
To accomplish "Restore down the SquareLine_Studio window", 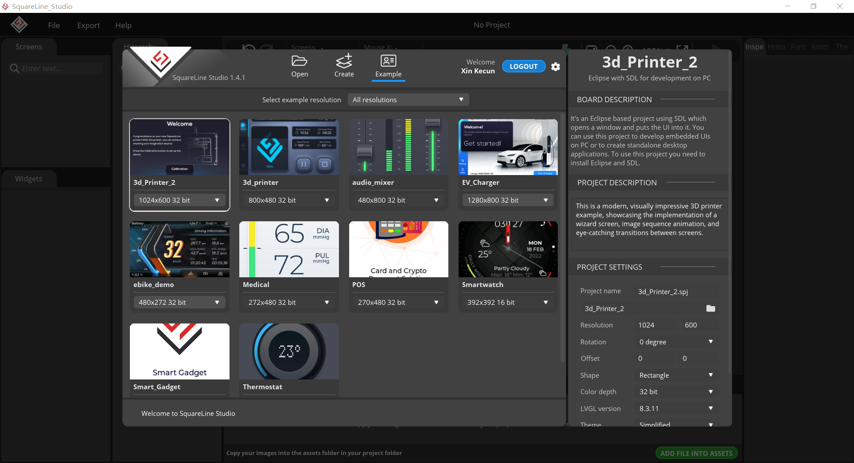I will point(814,6).
